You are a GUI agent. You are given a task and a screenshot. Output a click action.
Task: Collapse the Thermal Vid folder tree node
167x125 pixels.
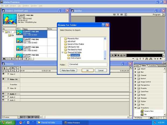(62, 52)
